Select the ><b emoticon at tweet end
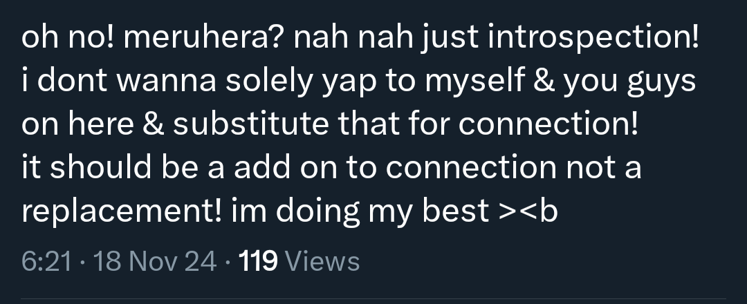Image resolution: width=747 pixels, height=304 pixels. point(527,210)
